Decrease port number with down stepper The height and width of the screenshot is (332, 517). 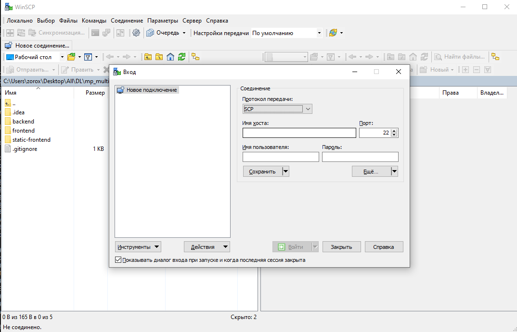(394, 135)
